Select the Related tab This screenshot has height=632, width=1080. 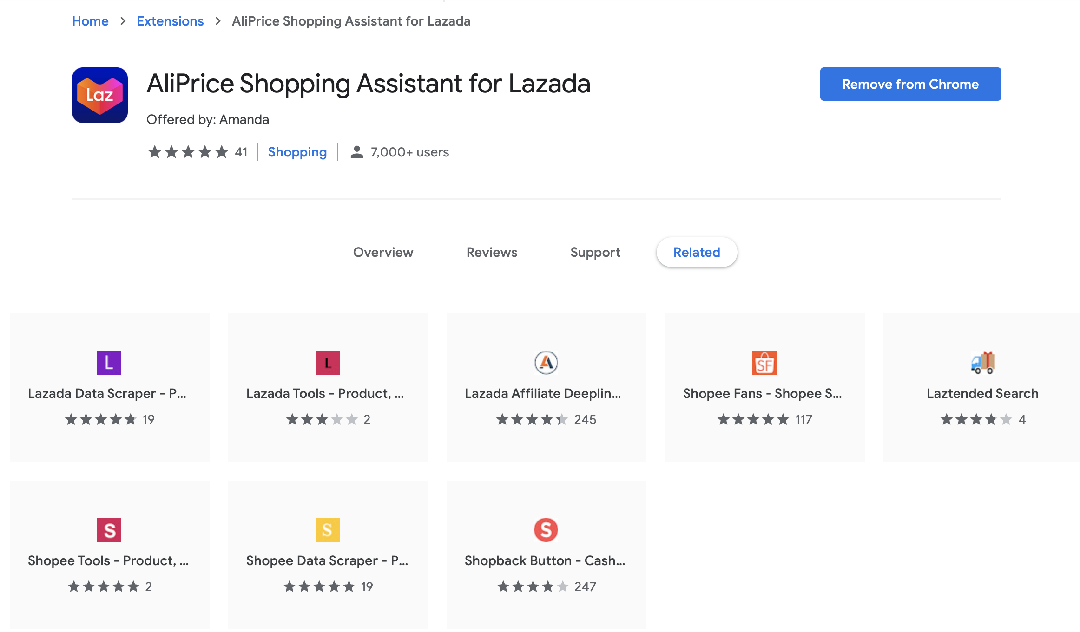[696, 252]
